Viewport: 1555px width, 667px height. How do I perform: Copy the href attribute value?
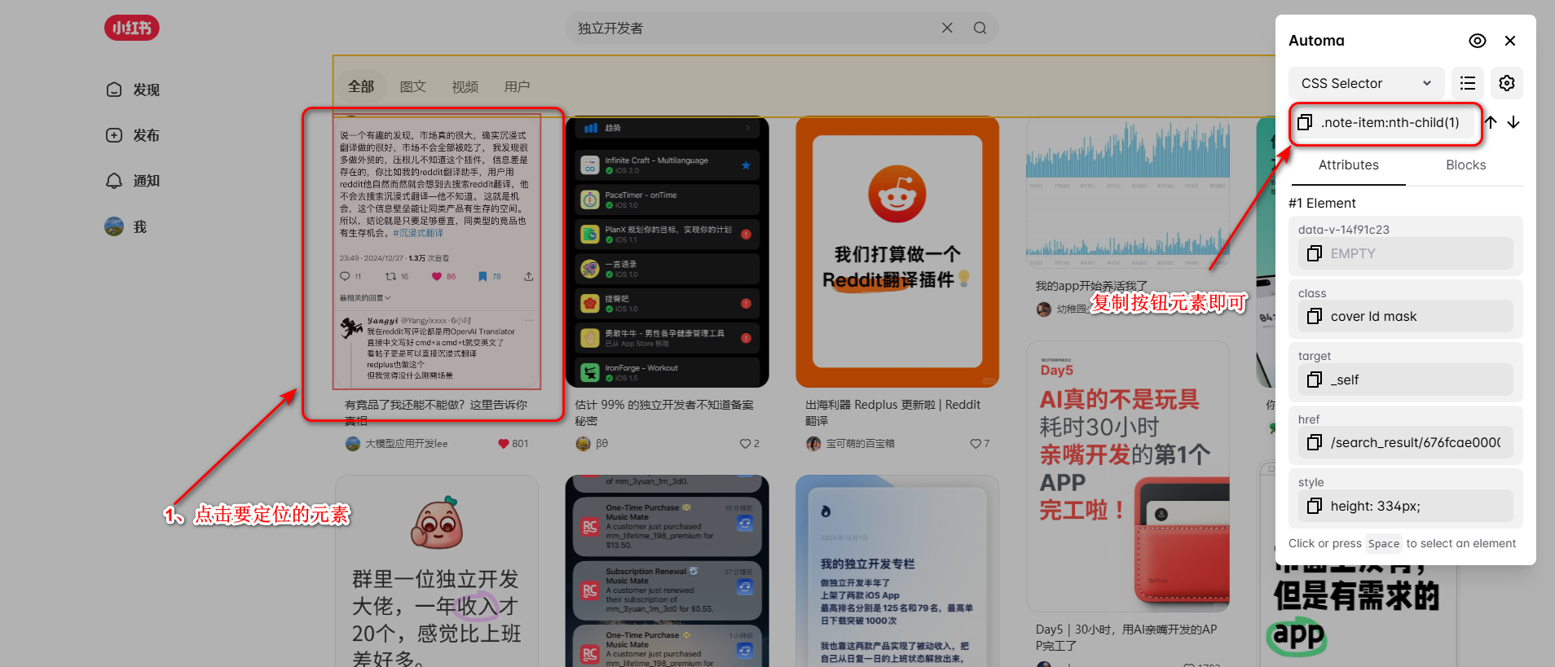(x=1314, y=442)
